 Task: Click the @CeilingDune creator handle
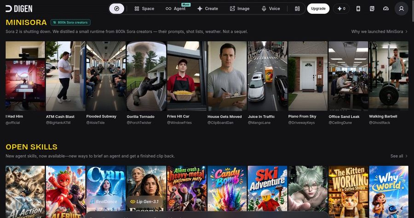click(x=340, y=123)
